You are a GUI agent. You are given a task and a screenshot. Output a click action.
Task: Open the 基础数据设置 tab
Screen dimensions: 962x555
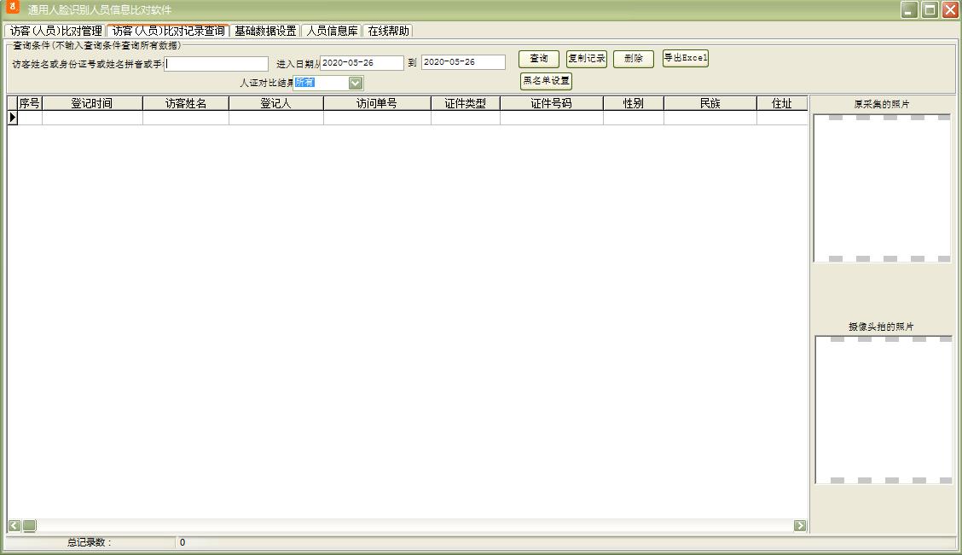coord(265,31)
